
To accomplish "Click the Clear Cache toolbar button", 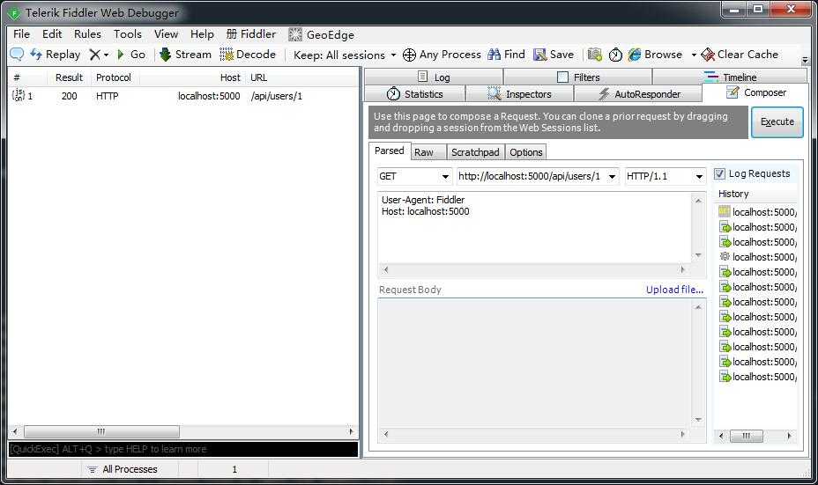I will (x=740, y=55).
